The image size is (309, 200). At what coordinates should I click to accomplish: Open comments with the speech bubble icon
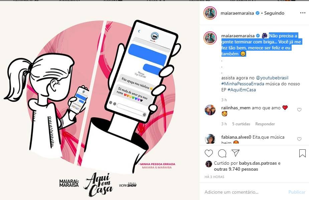coord(222,153)
